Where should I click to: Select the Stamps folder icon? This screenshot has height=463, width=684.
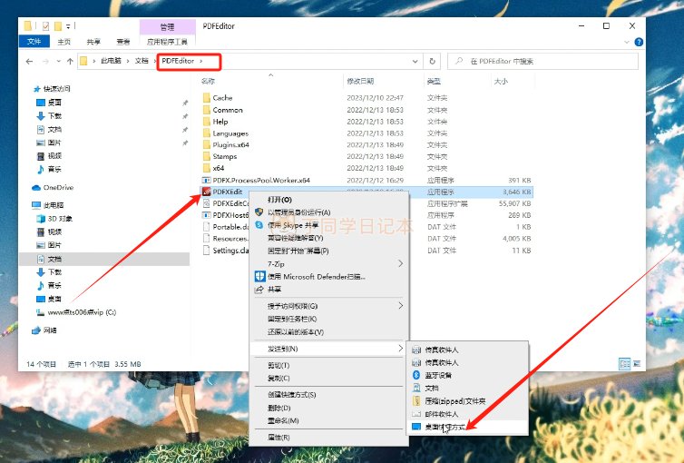click(x=207, y=156)
